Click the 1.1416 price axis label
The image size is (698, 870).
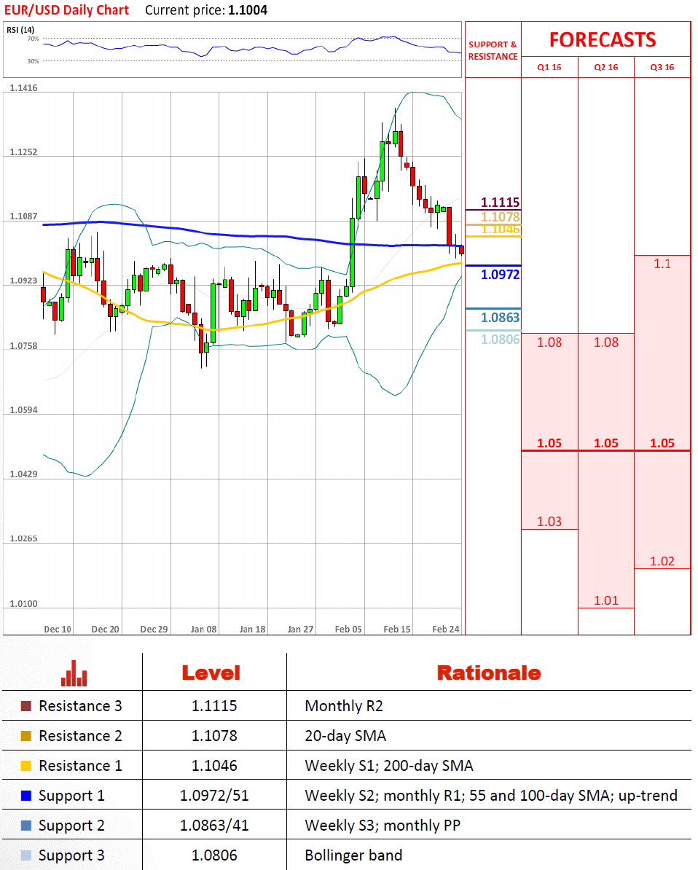[24, 88]
